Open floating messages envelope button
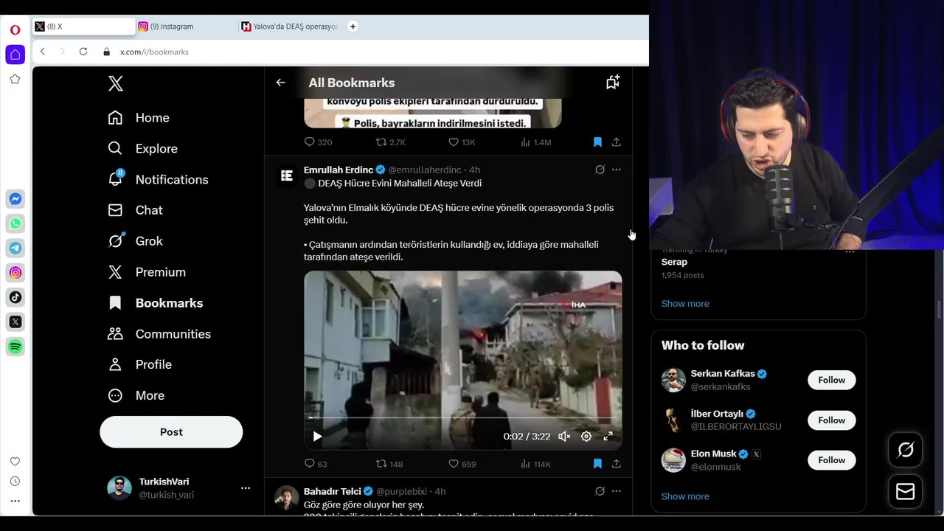The height and width of the screenshot is (531, 944). tap(906, 492)
